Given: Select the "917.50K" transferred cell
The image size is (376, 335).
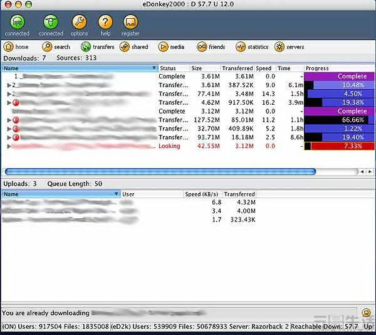Looking at the screenshot, I should pos(241,102).
